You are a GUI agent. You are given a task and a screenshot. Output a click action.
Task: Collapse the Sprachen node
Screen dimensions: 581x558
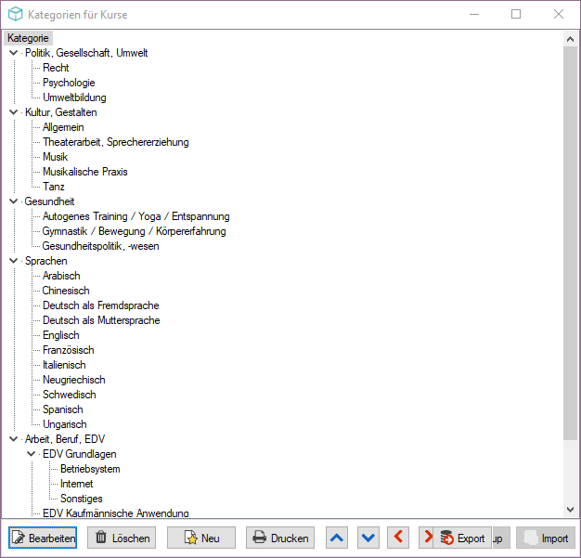point(14,261)
